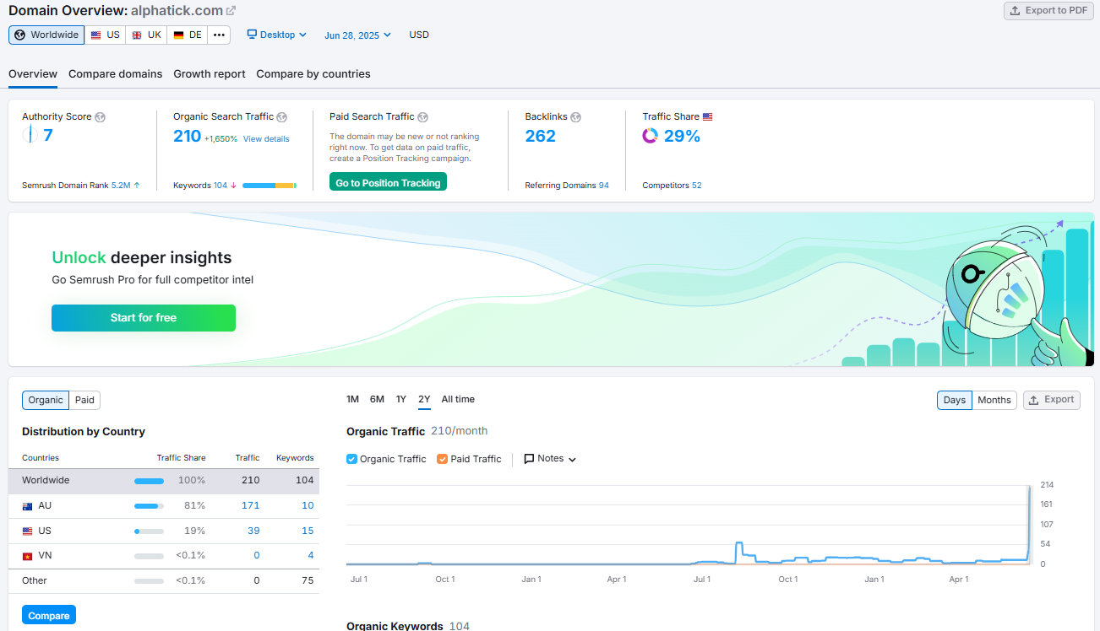
Task: Select Days chart granularity
Action: [955, 400]
